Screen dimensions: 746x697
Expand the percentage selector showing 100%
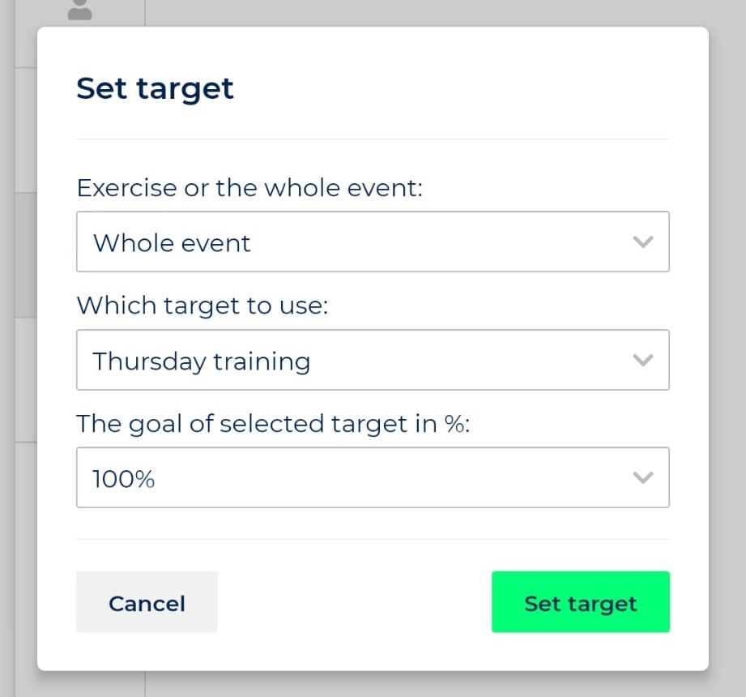[x=373, y=477]
